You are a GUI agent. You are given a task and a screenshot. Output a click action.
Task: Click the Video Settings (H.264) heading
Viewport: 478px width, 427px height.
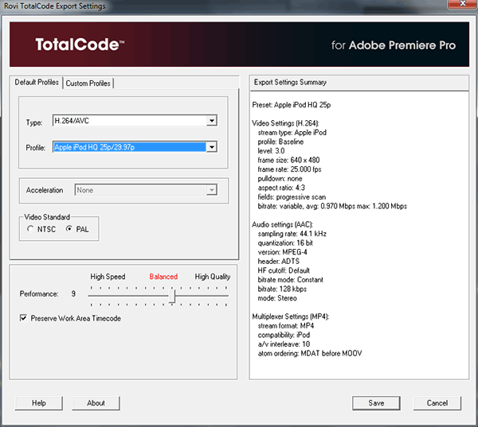click(285, 123)
